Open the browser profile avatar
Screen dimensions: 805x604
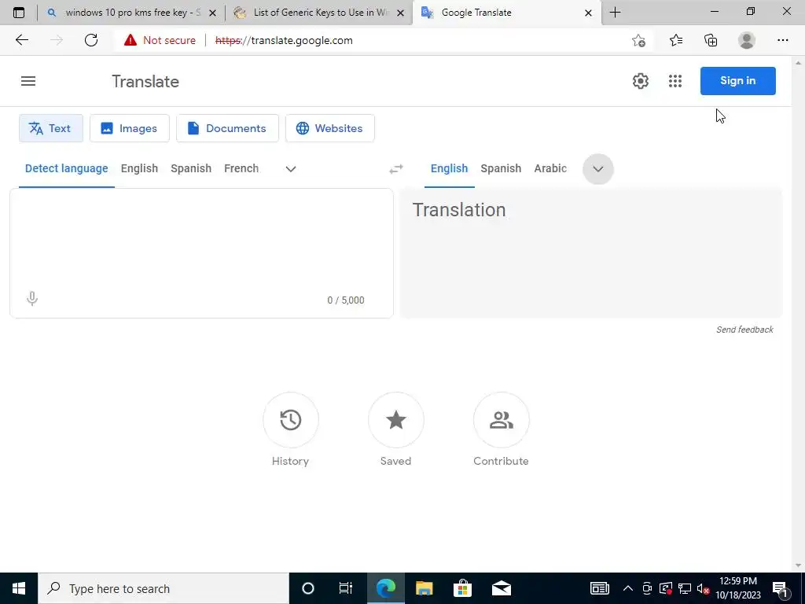[747, 40]
